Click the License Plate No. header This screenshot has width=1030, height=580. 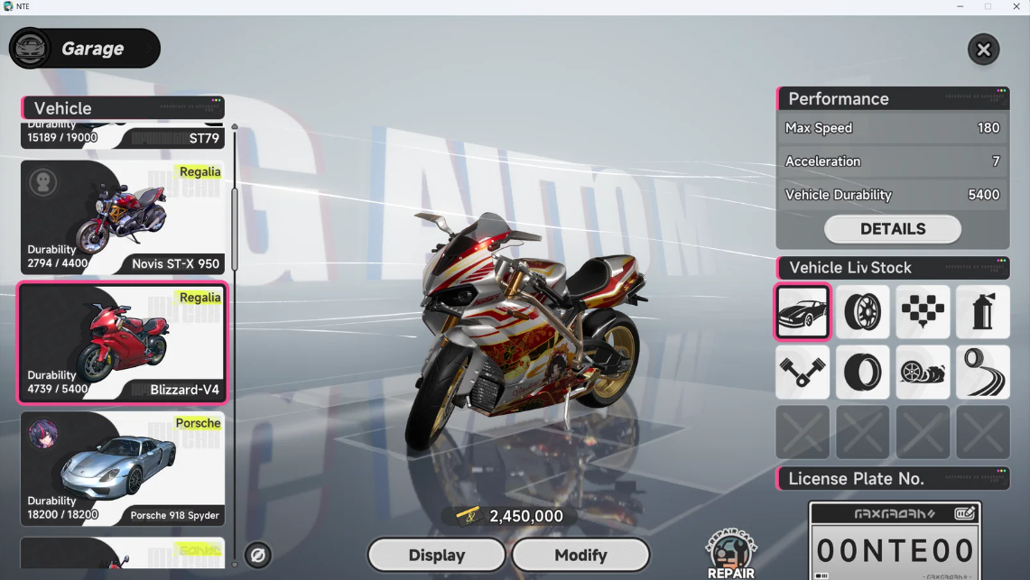point(893,479)
